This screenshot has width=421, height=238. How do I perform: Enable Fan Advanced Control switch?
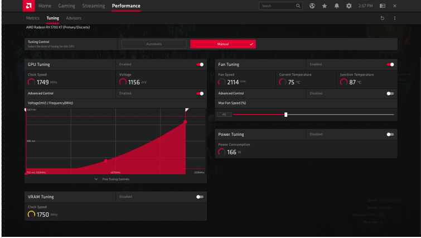click(x=390, y=94)
